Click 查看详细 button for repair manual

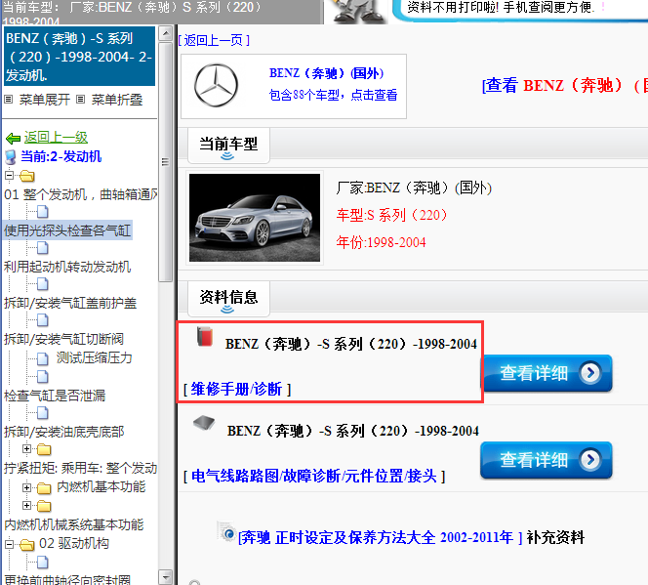[x=547, y=373]
